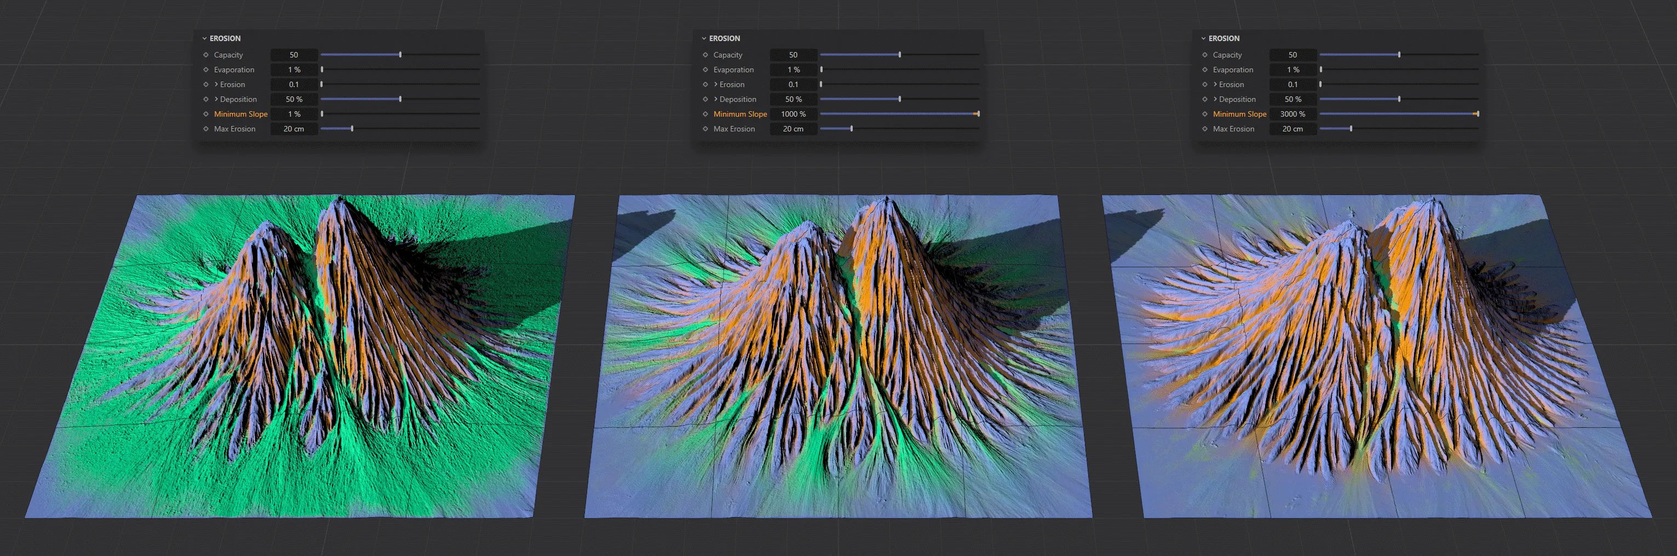The height and width of the screenshot is (556, 1677).
Task: Collapse the EROSION section with 1 % Minimum Slope
Action: (204, 38)
